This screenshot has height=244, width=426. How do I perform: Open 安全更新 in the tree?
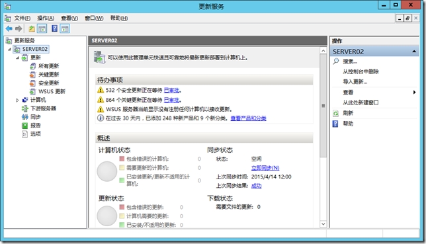(49, 83)
